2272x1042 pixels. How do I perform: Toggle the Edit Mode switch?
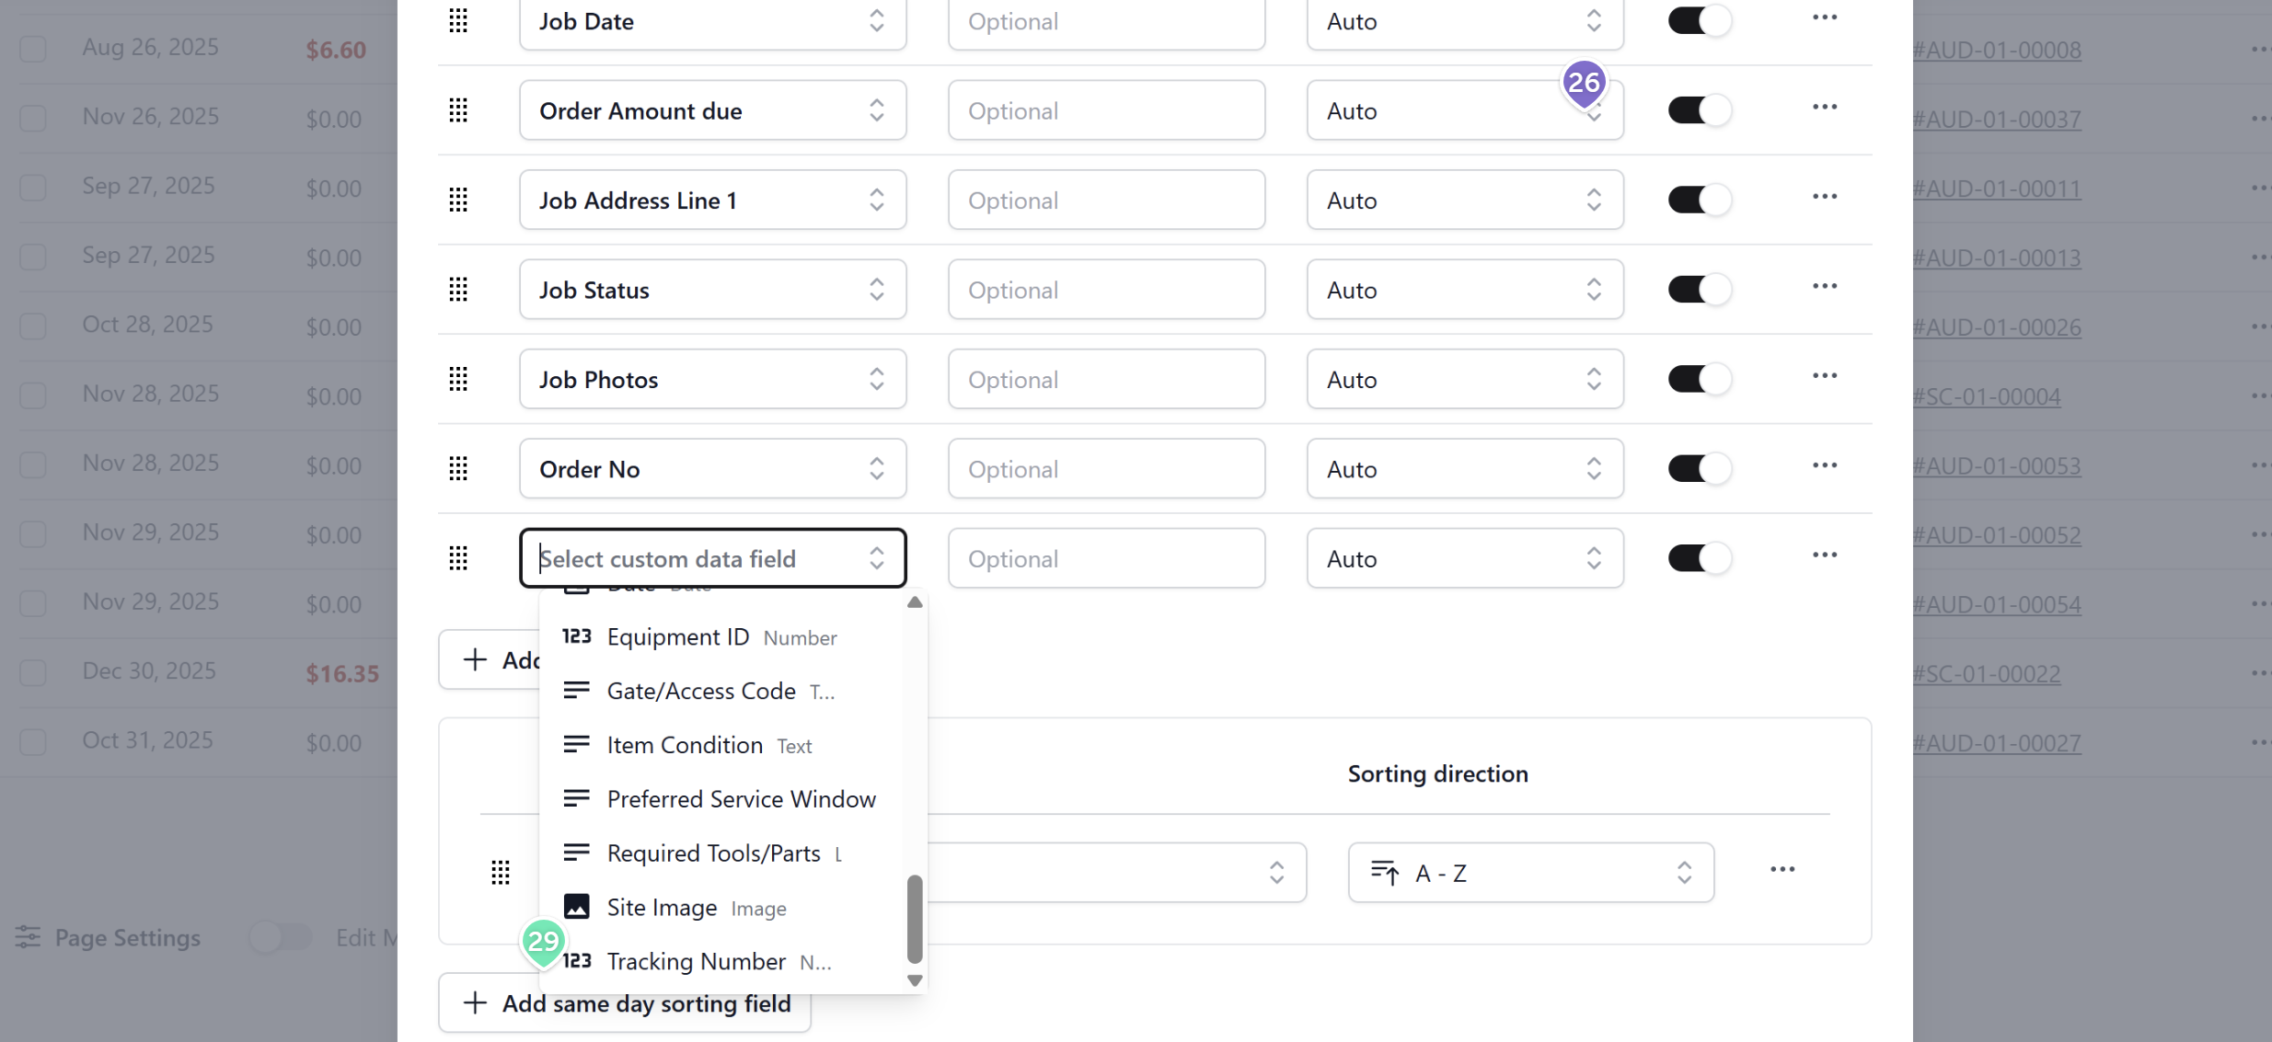point(281,937)
